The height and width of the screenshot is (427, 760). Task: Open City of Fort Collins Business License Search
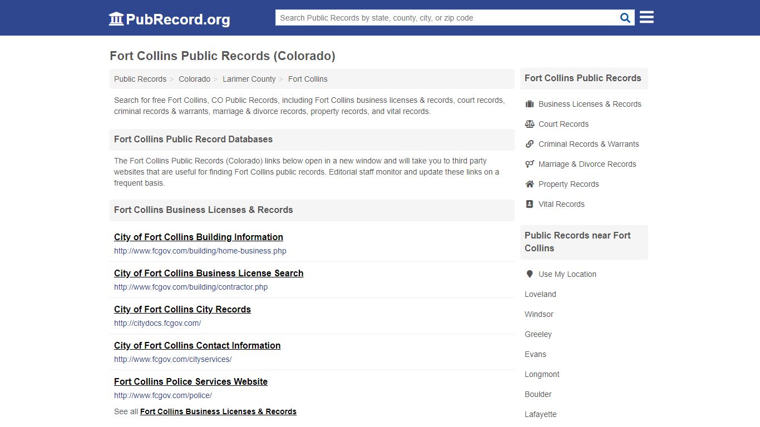[x=209, y=273]
